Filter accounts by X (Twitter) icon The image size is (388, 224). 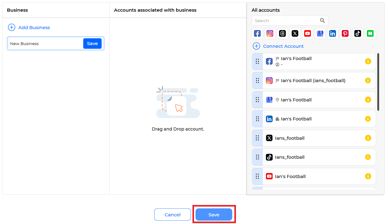(x=295, y=33)
